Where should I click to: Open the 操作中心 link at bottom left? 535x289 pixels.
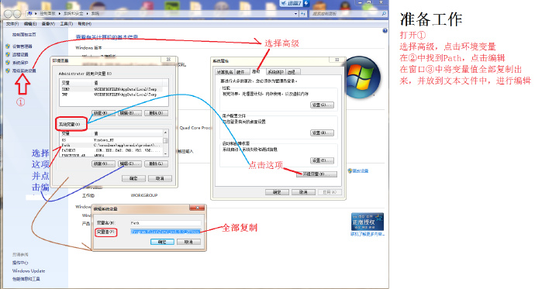pyautogui.click(x=20, y=263)
